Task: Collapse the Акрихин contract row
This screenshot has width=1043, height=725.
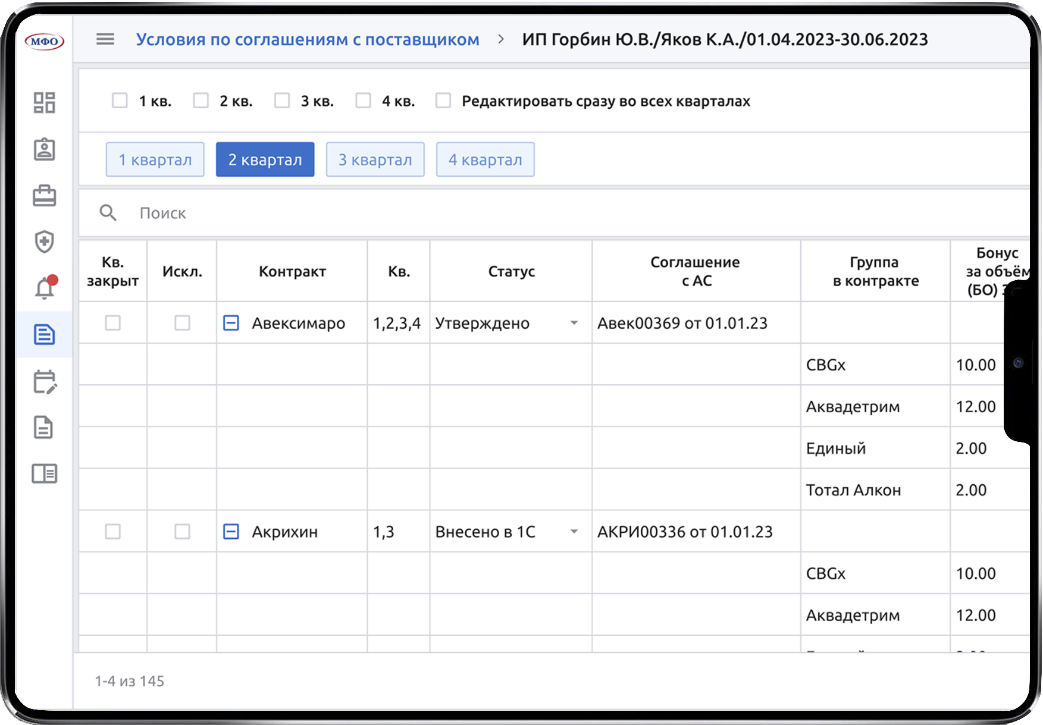Action: pyautogui.click(x=231, y=531)
